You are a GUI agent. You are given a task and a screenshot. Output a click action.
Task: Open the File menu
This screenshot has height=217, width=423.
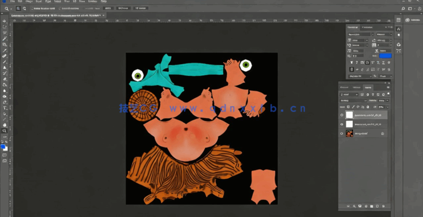(12, 1)
